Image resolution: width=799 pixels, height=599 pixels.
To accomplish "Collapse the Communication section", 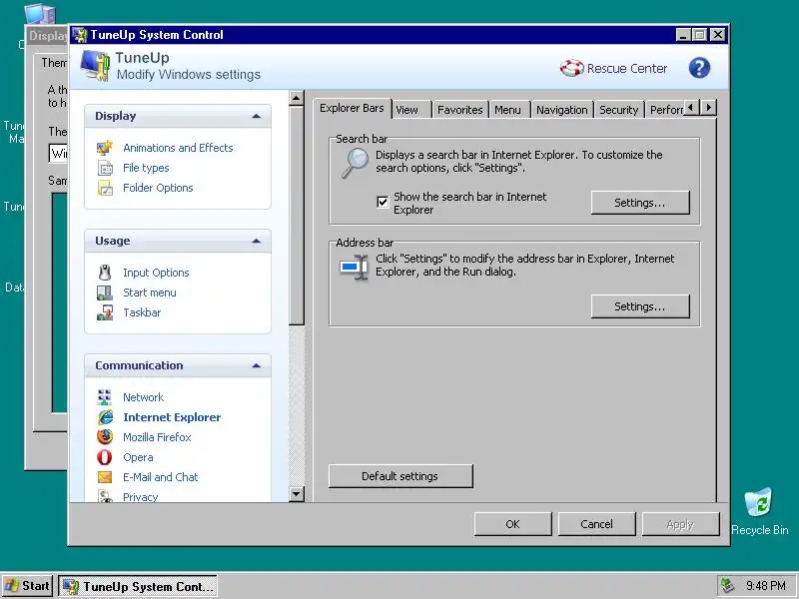I will [257, 365].
